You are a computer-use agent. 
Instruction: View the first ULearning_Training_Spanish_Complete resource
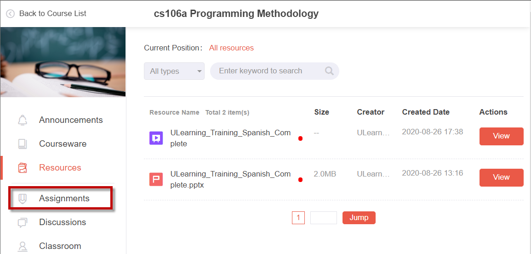[501, 136]
